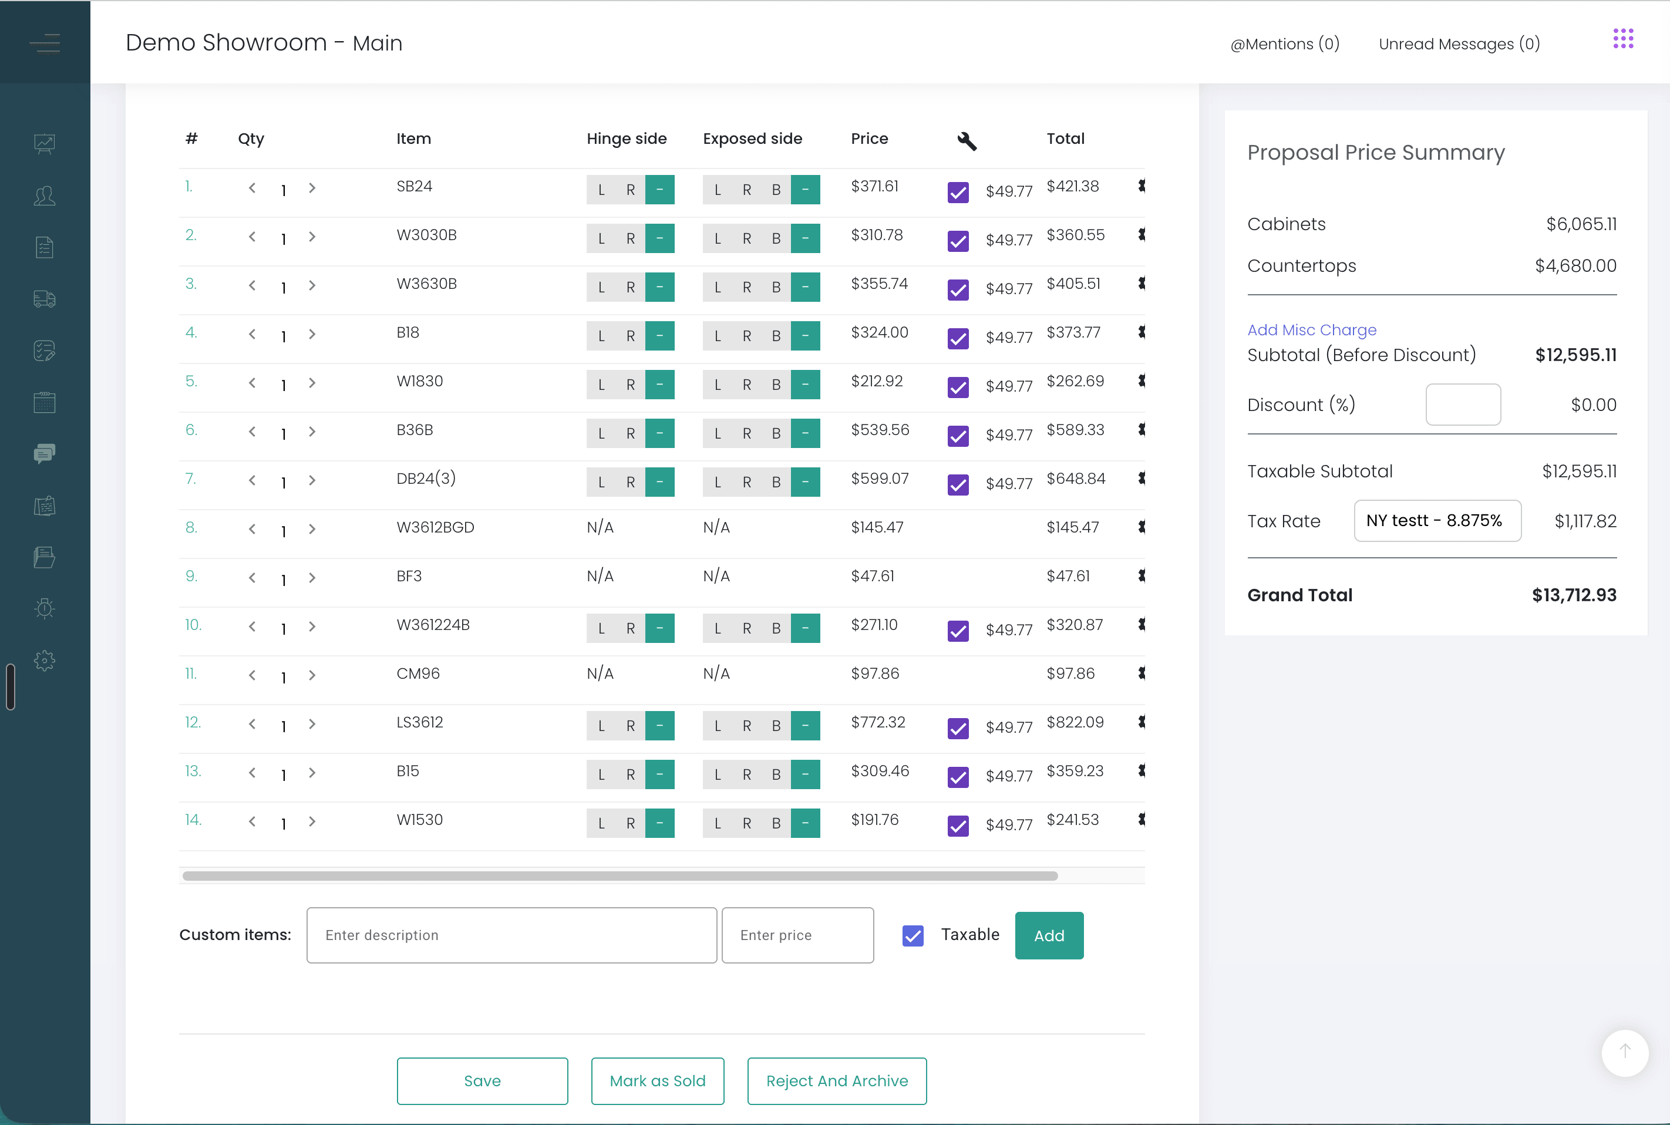The image size is (1670, 1125).
Task: Click the green Add custom item button
Action: click(1049, 935)
